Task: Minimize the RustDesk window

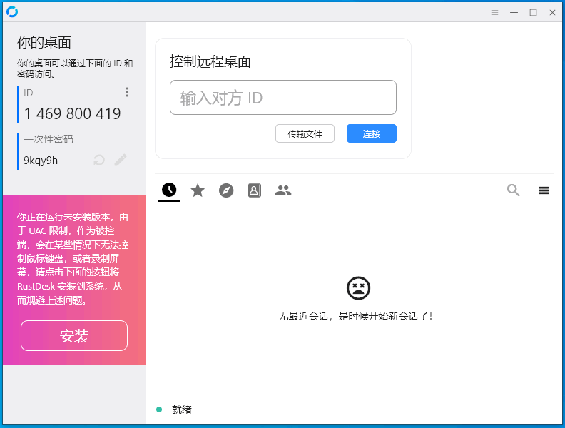Action: tap(514, 12)
